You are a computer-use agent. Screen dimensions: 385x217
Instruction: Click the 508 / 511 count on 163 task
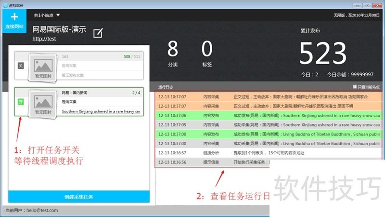[132, 56]
